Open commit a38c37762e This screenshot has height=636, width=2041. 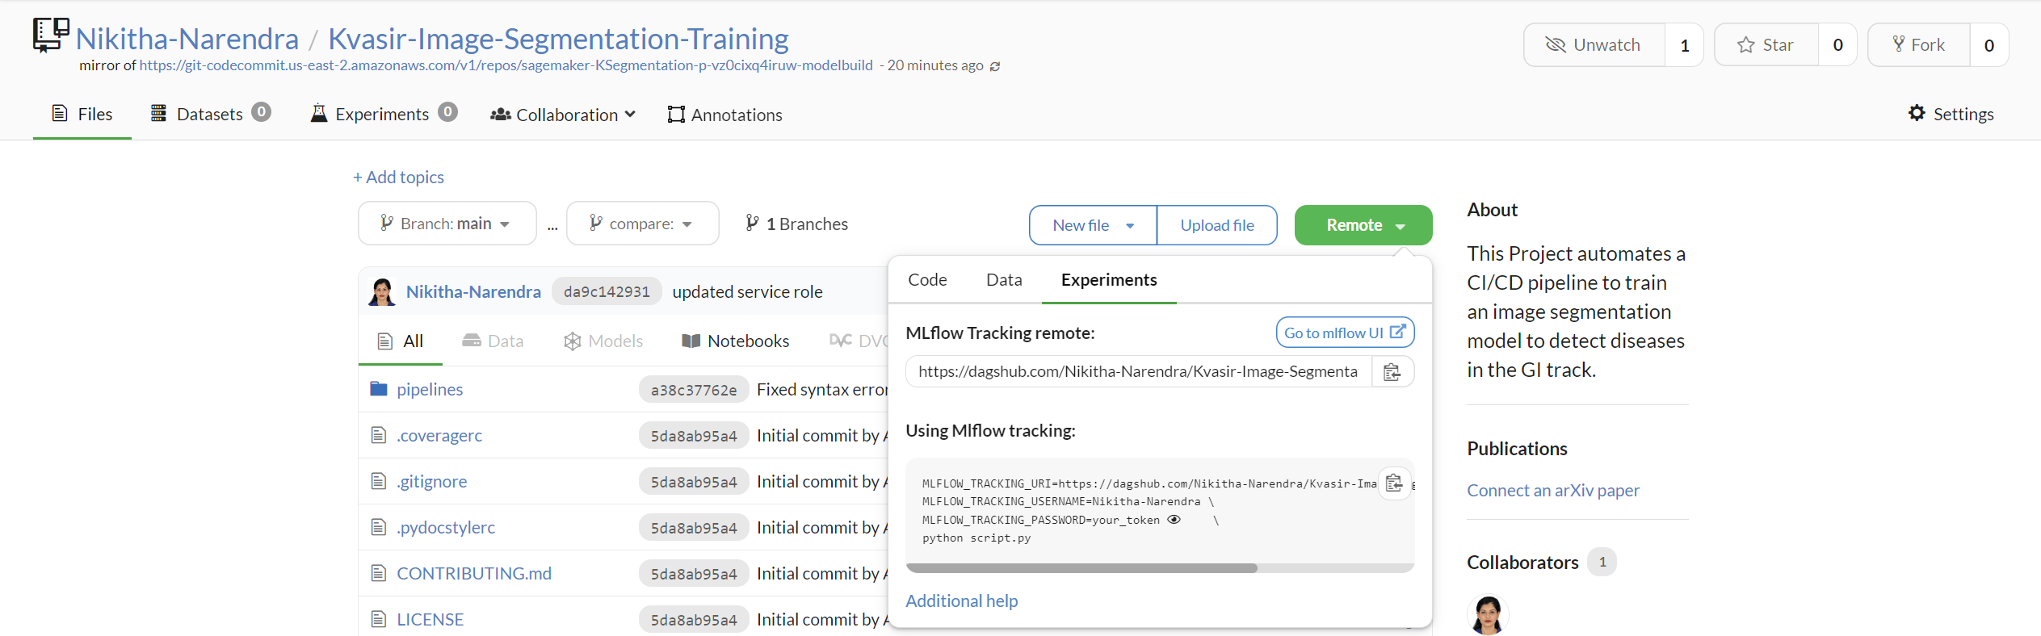pos(694,390)
